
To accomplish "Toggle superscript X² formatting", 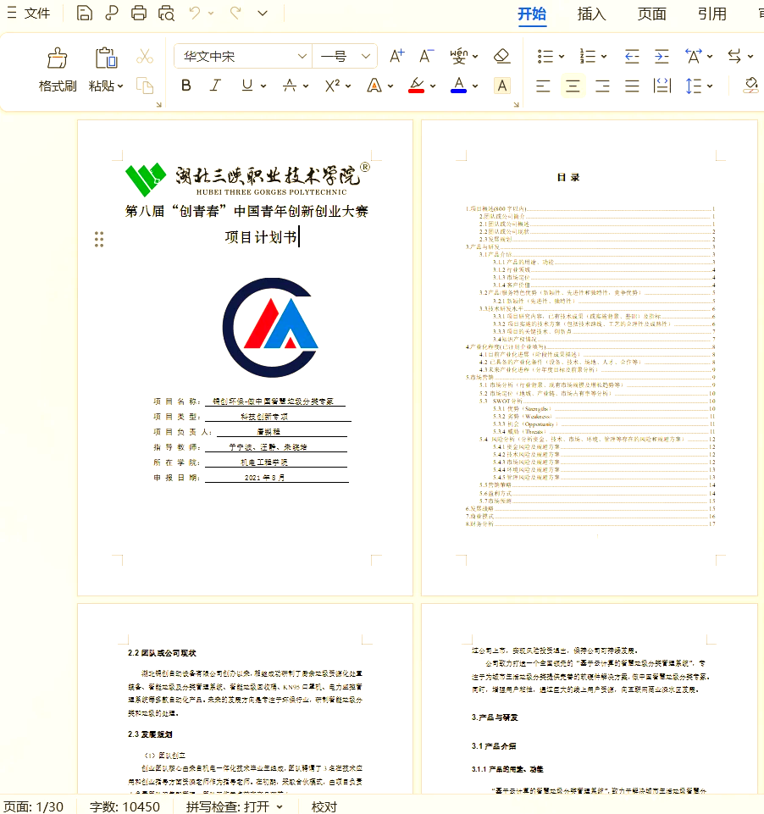I will [x=332, y=86].
